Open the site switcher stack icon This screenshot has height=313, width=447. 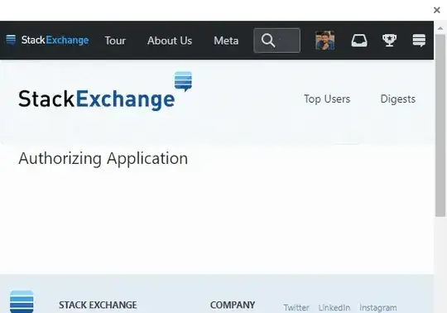coord(419,41)
